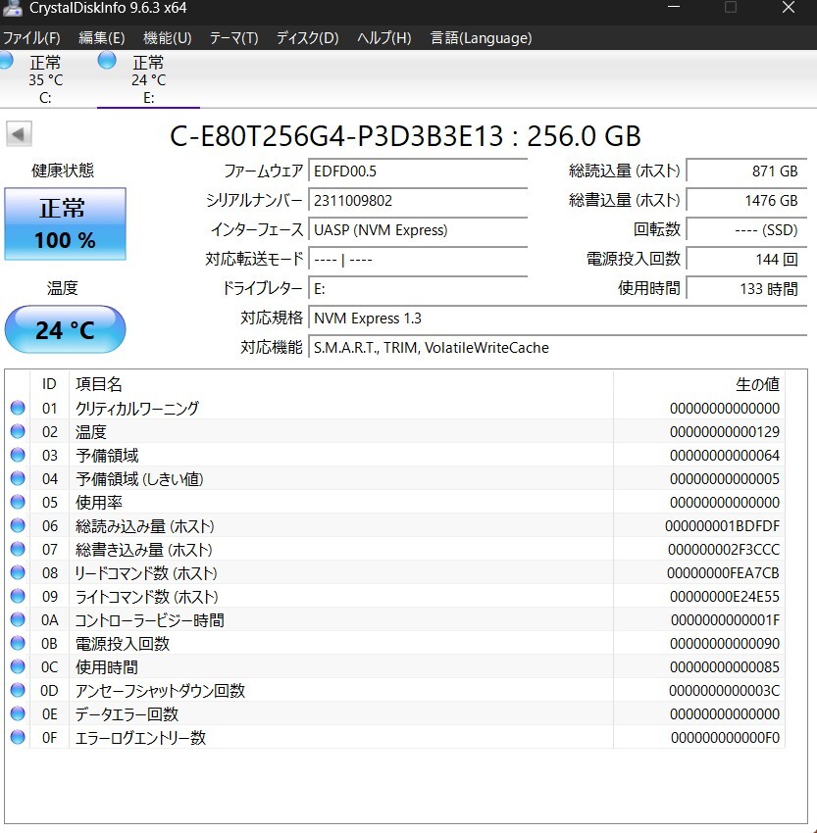Click the CrystalDiskInfo app icon in title bar

(x=13, y=9)
